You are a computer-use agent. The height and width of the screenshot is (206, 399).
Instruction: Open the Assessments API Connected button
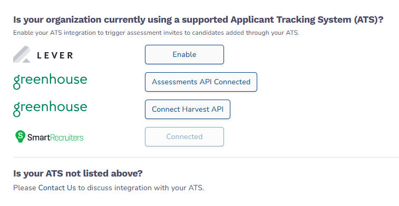coord(201,82)
